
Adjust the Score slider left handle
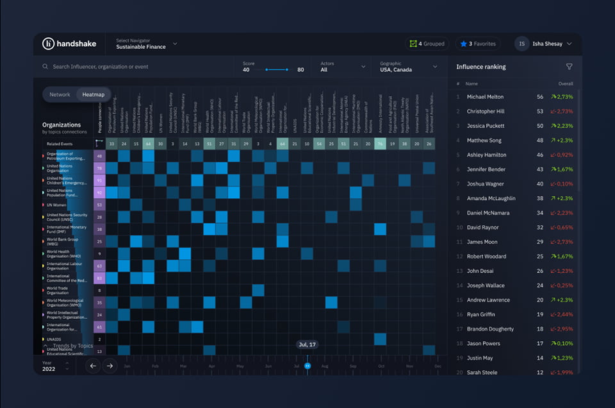[266, 69]
